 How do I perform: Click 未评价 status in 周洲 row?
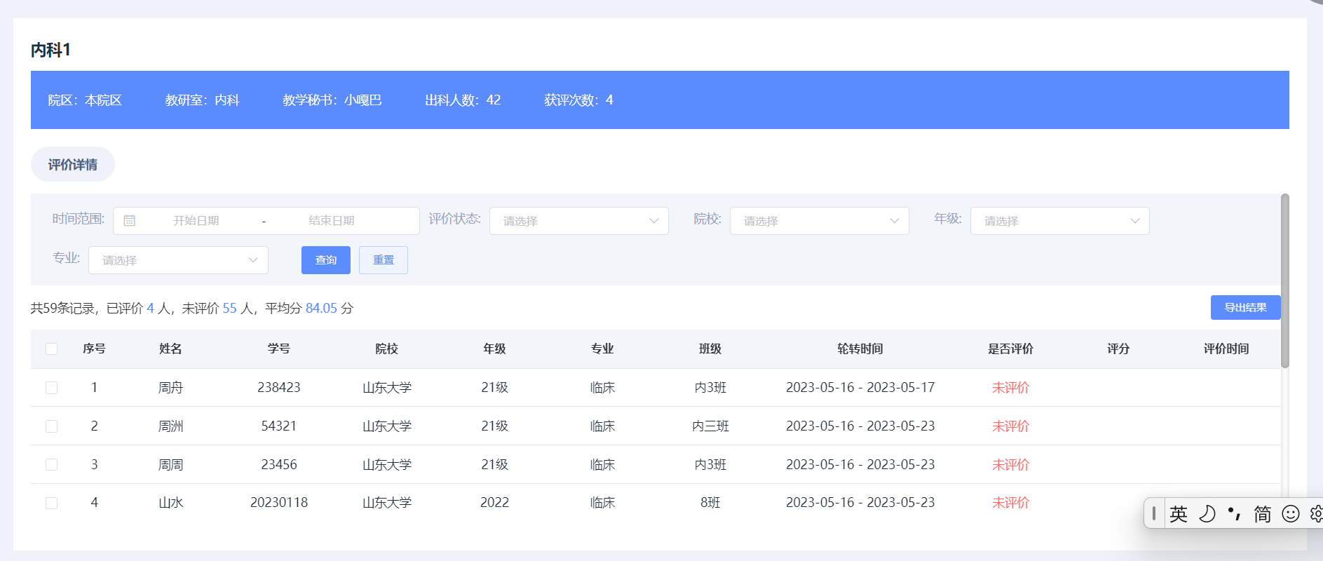click(x=1010, y=426)
